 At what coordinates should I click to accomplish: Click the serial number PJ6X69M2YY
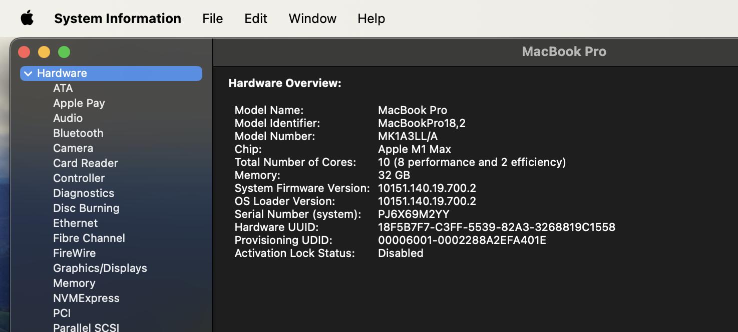(414, 214)
